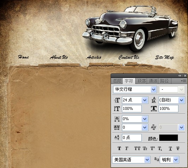Click the kerning icon
Viewport: 188px width, 168px height.
click(154, 127)
